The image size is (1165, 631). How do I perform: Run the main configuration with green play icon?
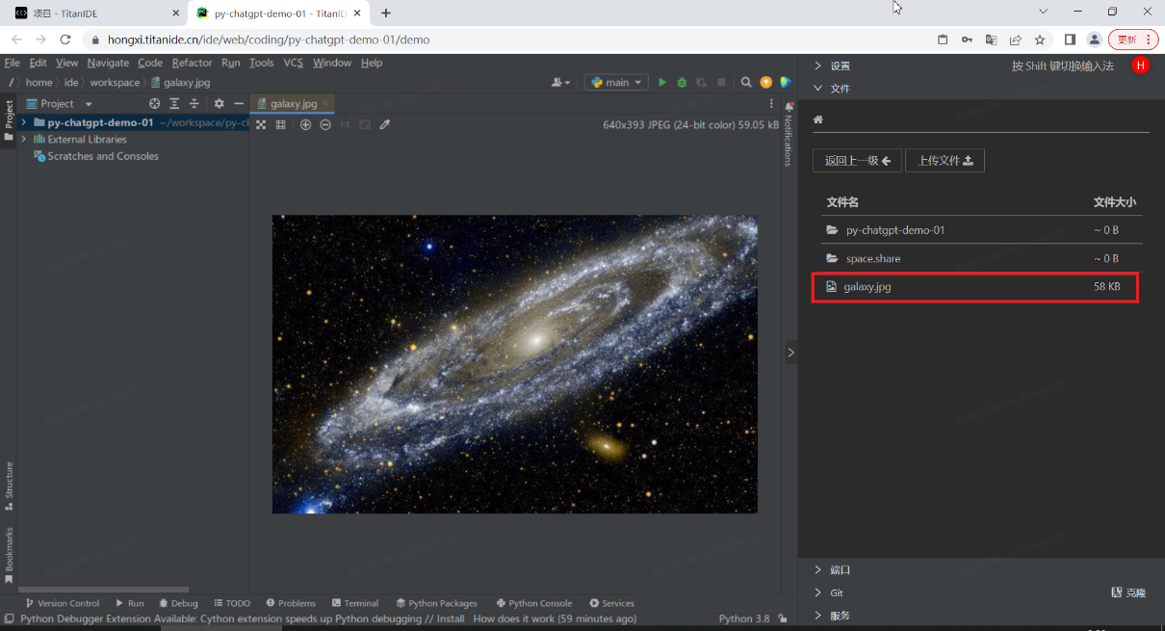pos(662,83)
